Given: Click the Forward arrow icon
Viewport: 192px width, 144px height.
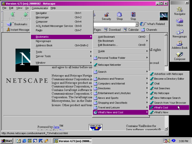Looking at the screenshot, I should tap(26, 15).
